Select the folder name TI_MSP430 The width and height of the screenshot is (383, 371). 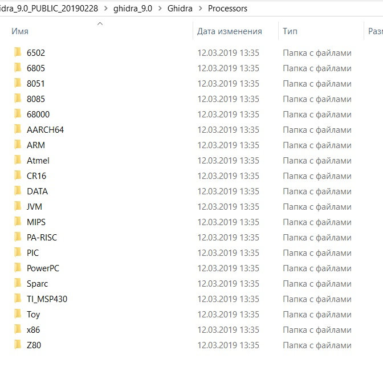pos(47,299)
